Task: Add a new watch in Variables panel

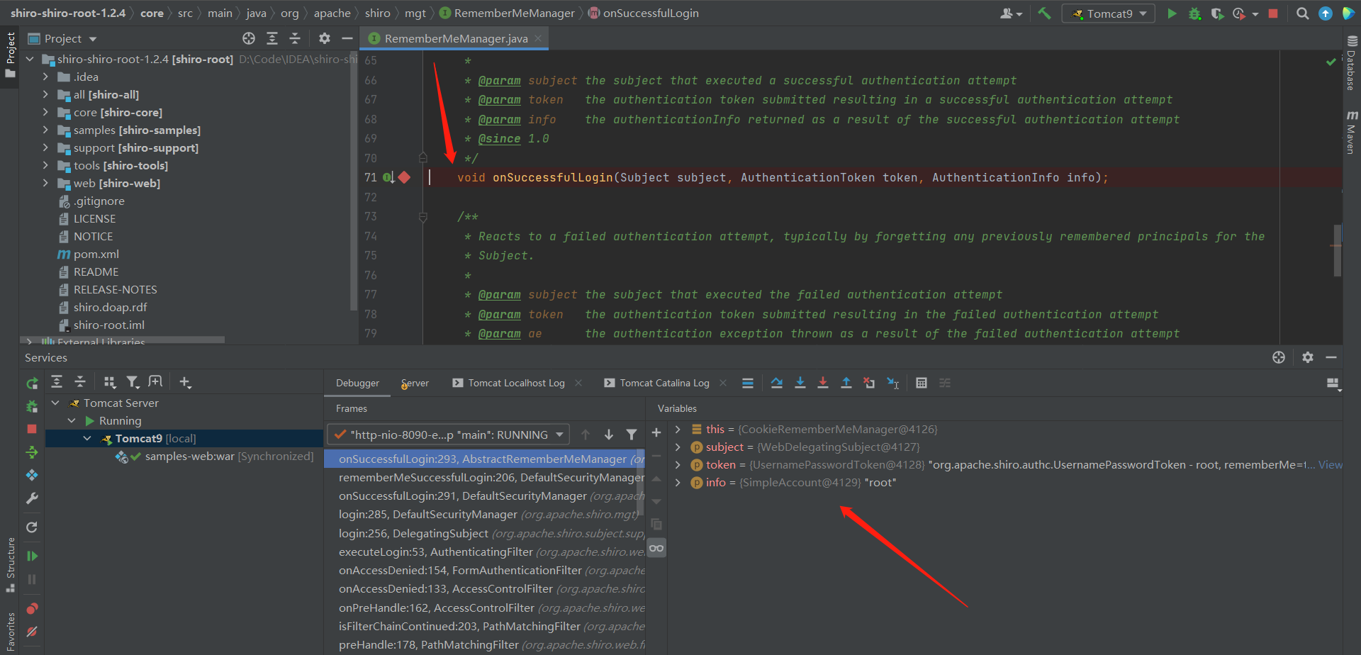Action: [x=656, y=432]
